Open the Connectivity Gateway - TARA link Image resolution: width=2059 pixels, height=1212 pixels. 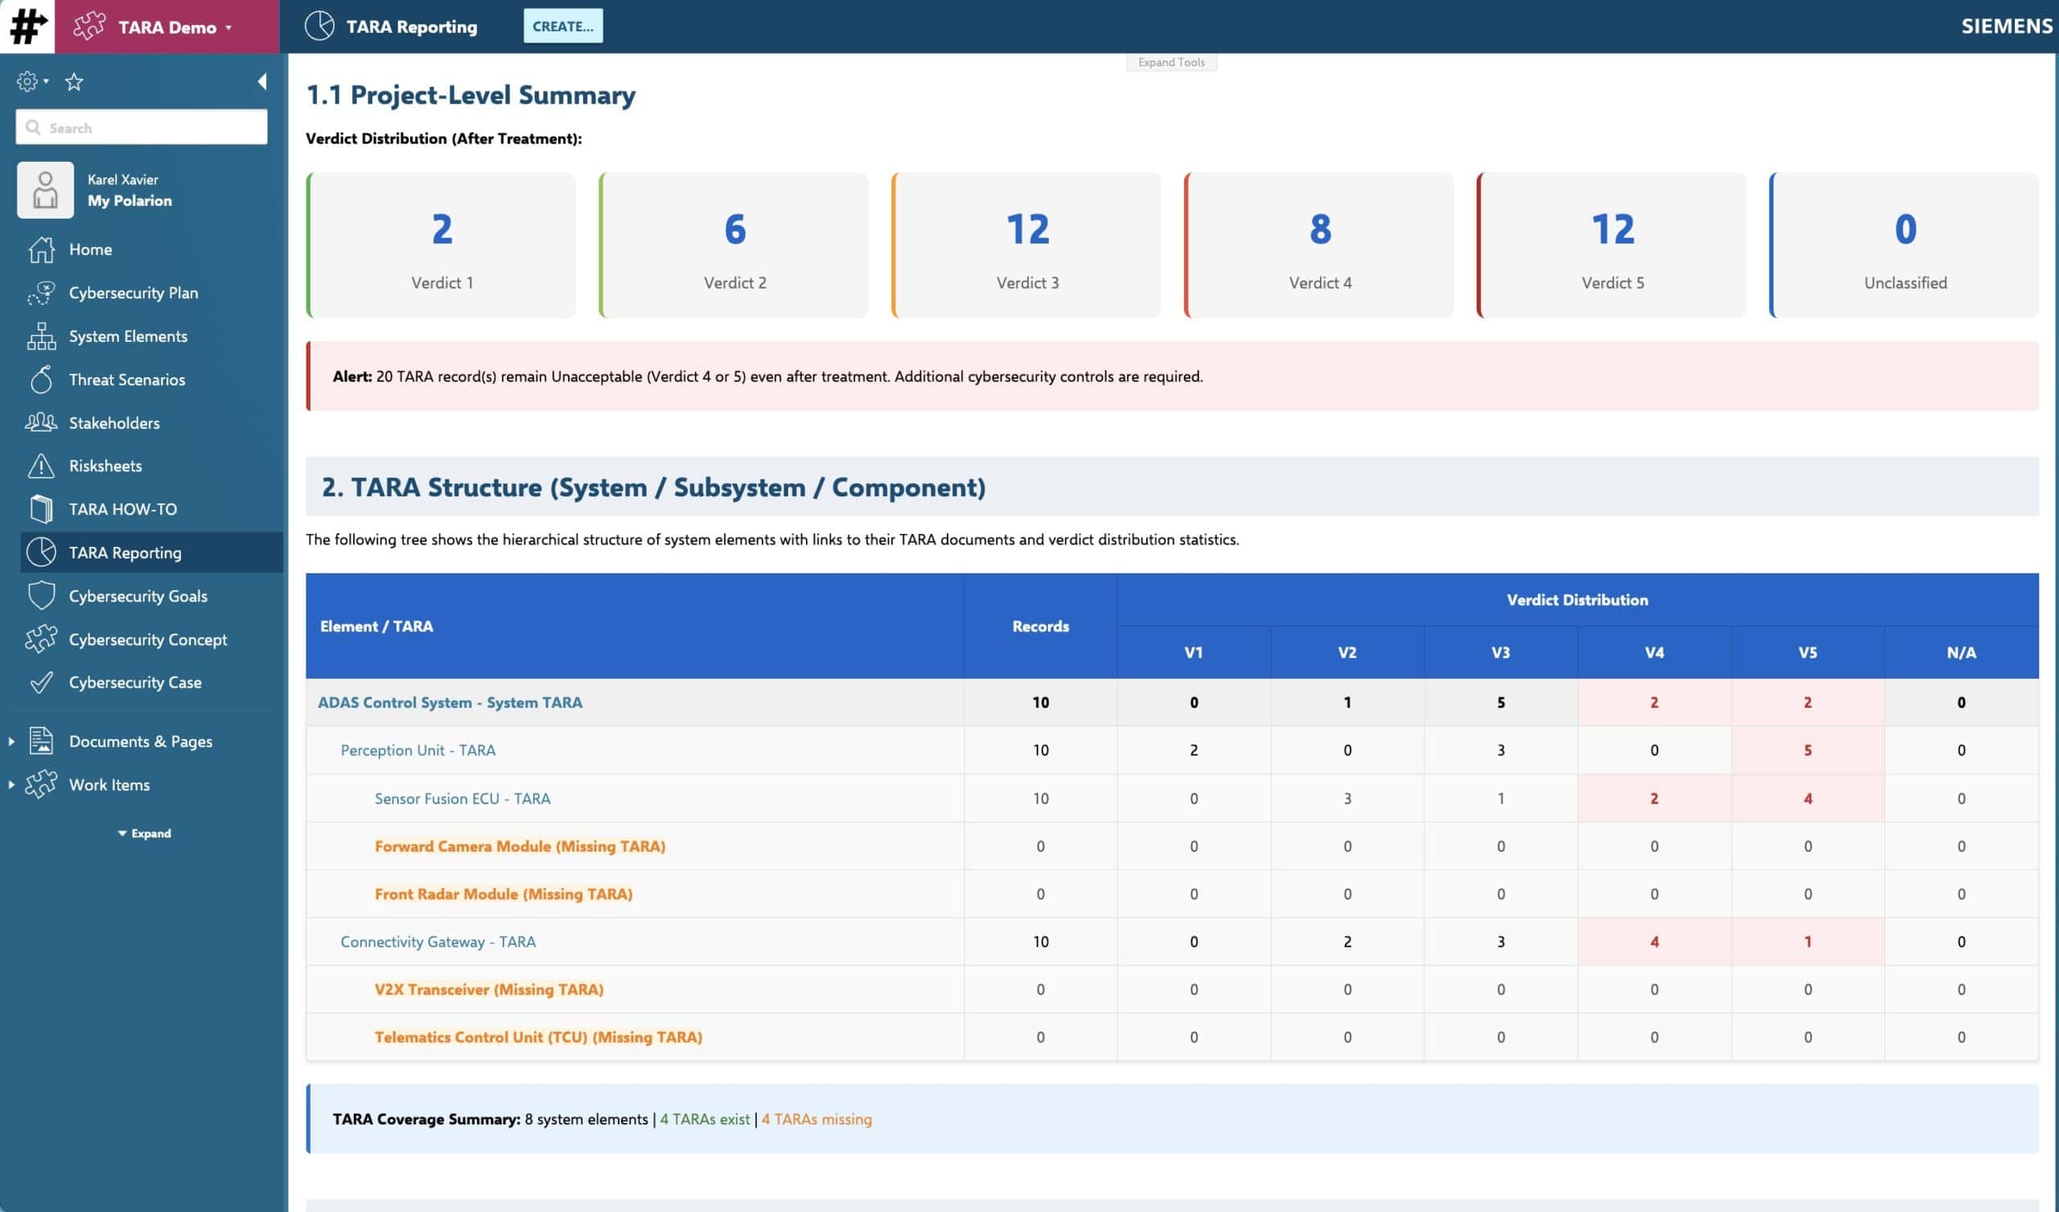[x=438, y=942]
